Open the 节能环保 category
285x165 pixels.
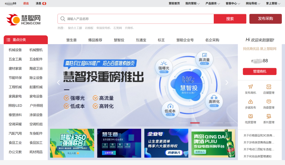click(x=15, y=78)
